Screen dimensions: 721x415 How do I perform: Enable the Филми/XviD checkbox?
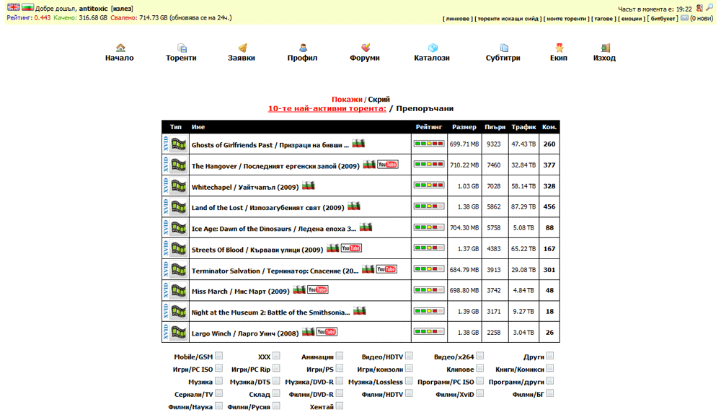pyautogui.click(x=480, y=393)
